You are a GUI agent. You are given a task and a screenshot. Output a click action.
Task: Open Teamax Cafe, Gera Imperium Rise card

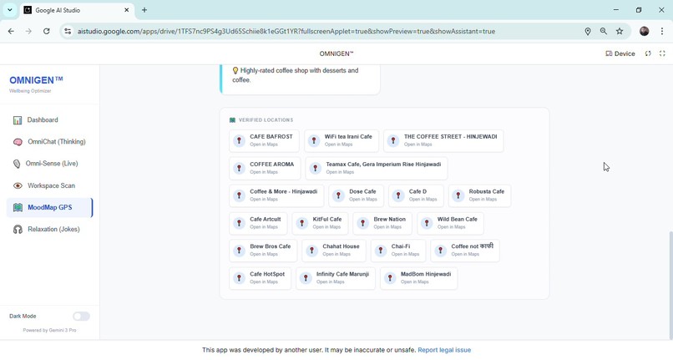tap(377, 168)
